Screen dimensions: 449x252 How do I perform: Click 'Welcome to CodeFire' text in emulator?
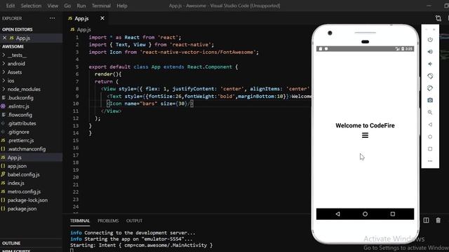point(365,126)
